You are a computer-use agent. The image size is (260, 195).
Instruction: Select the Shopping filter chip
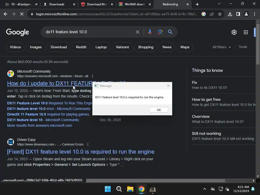pyautogui.click(x=146, y=47)
